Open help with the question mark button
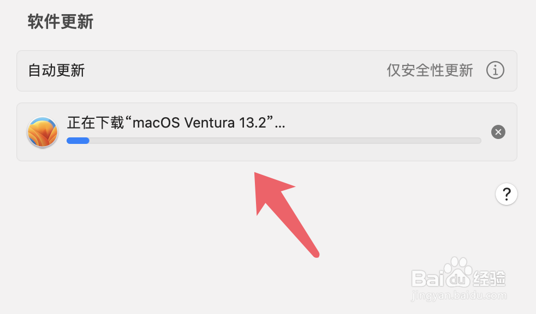 pos(507,194)
